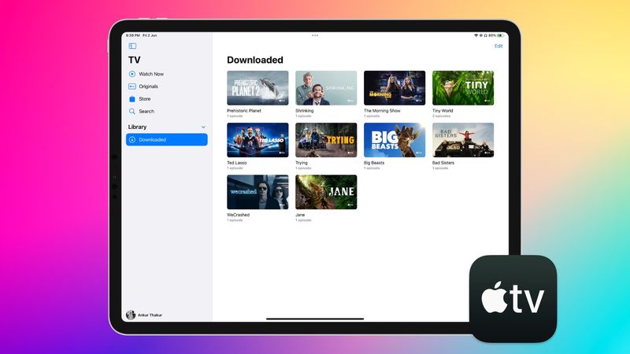Open the Ted Lasso thumbnail

point(258,140)
